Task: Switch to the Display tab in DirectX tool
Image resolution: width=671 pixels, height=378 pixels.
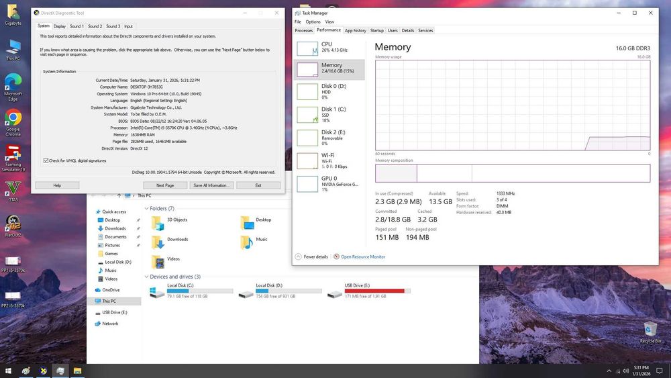Action: click(60, 26)
